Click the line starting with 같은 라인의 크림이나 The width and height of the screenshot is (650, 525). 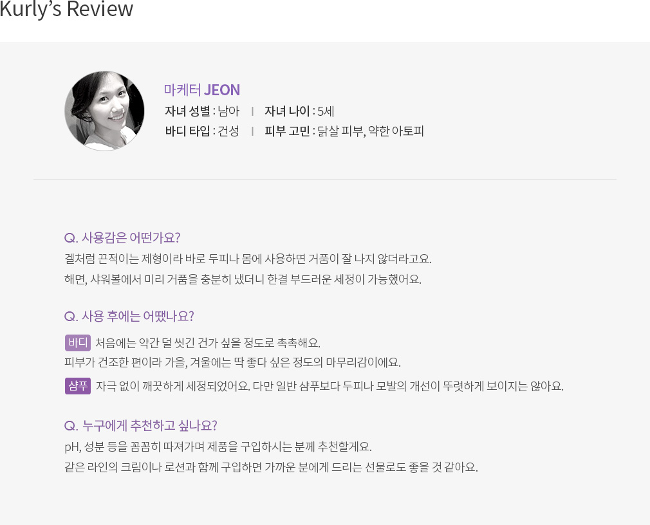pos(271,467)
